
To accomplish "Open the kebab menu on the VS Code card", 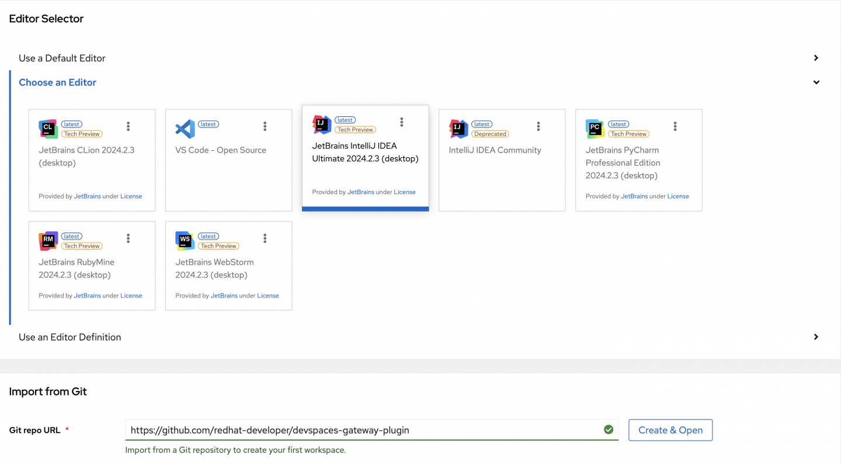I will point(265,126).
